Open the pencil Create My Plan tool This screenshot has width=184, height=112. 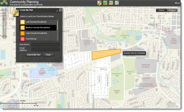[x=99, y=3]
